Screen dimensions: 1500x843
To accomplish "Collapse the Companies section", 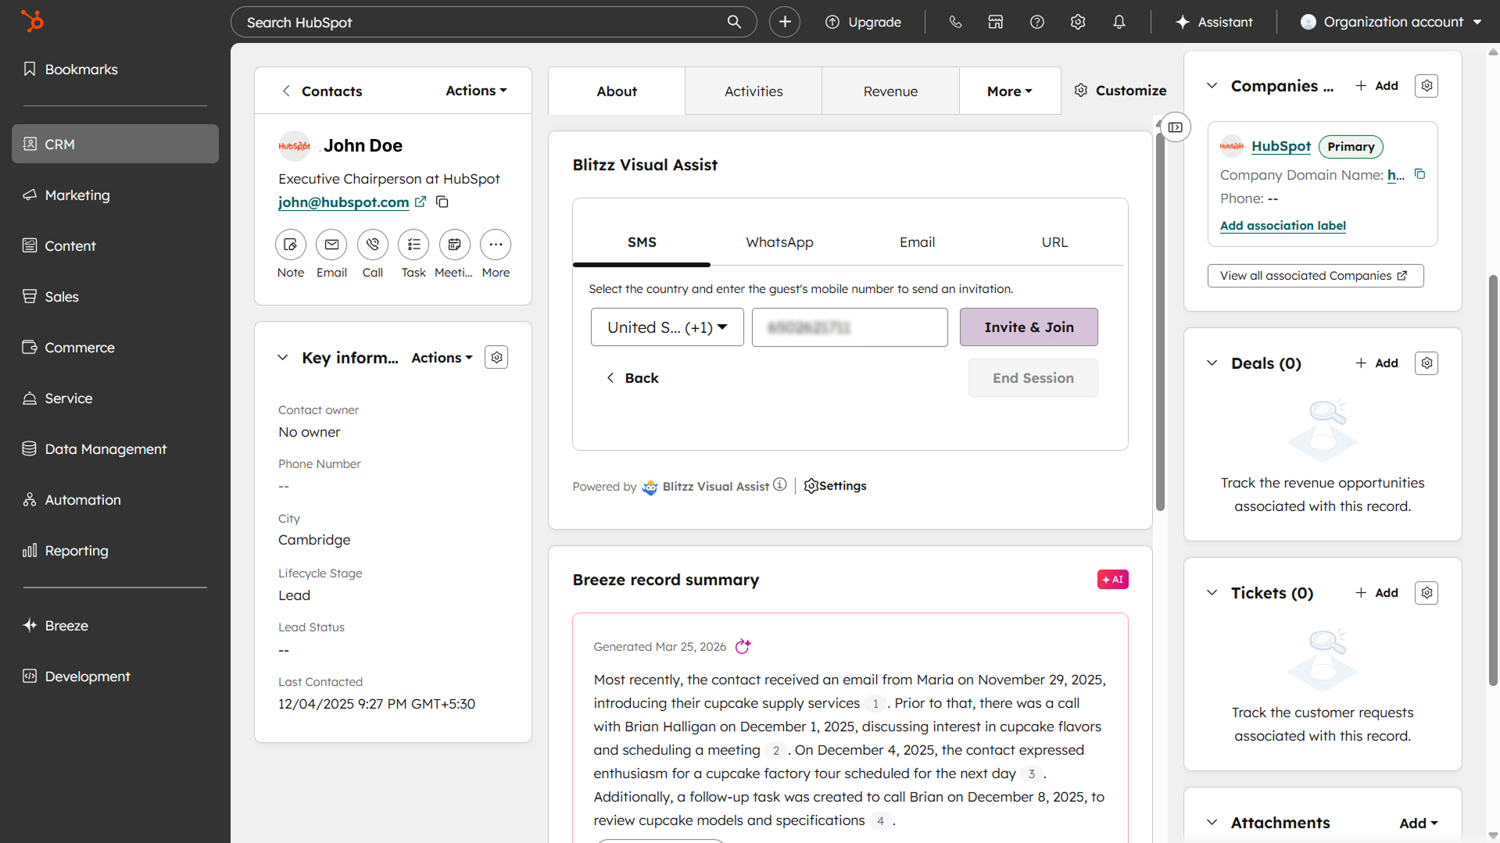I will tap(1212, 86).
